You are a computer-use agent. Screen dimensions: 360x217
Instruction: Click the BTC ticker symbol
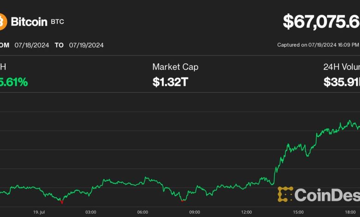click(x=58, y=22)
